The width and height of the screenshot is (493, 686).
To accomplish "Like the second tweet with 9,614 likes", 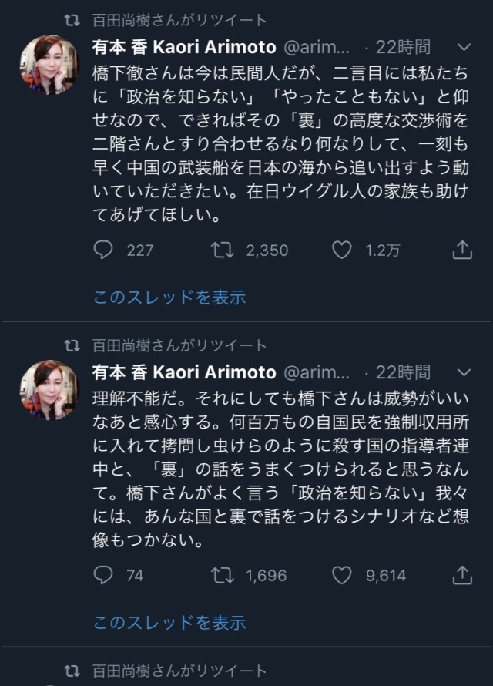I will [x=342, y=575].
